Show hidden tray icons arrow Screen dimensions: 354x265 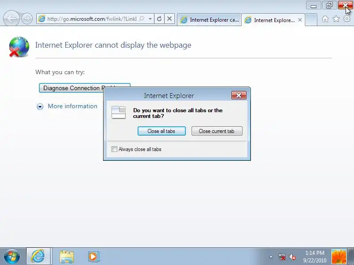[271, 257]
